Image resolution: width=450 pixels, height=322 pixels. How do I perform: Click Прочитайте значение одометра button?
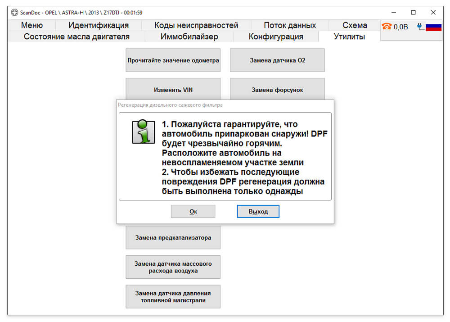point(173,60)
